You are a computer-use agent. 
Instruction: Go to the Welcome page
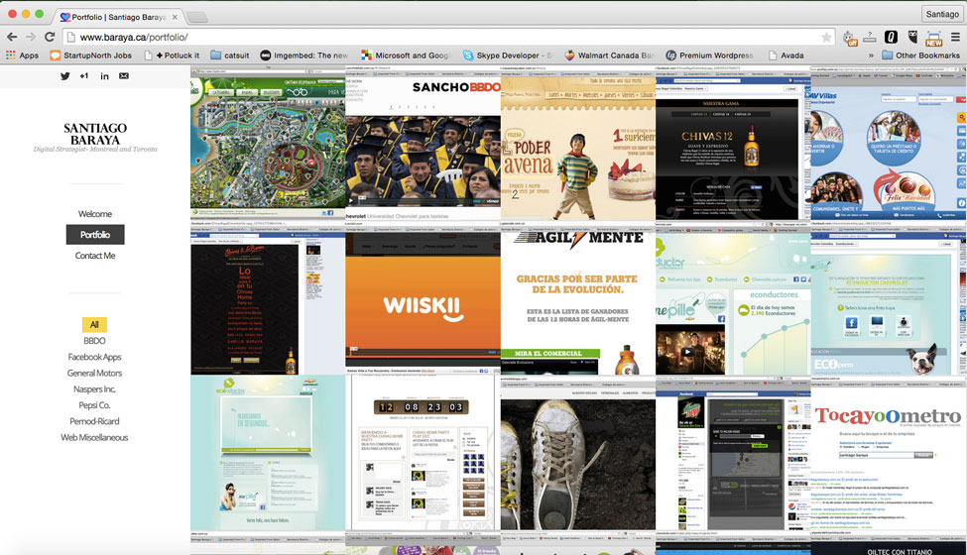point(95,214)
